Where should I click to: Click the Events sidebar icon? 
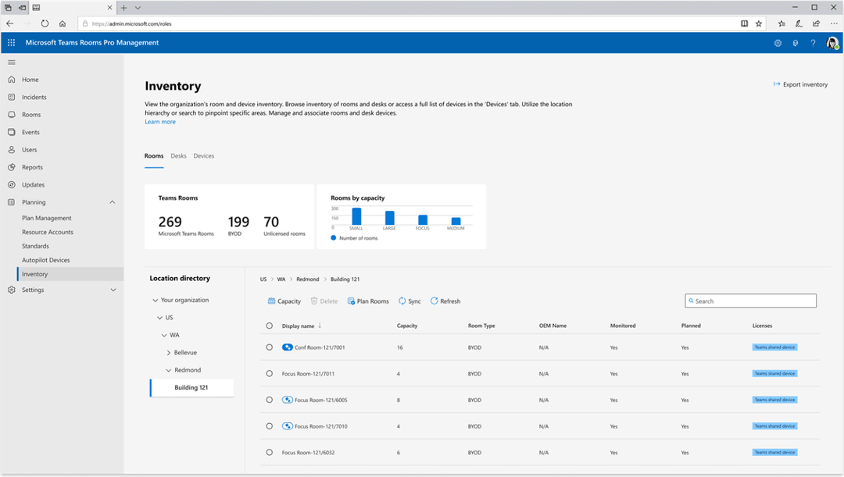(11, 132)
